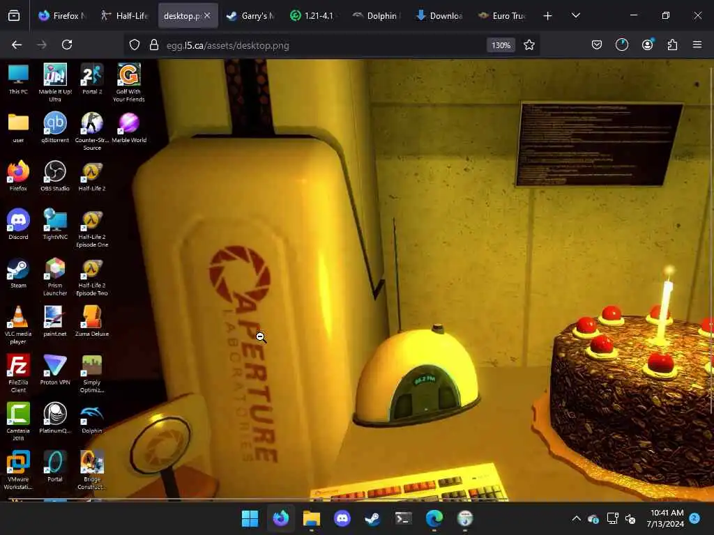This screenshot has height=535, width=714.
Task: Click the qBittorrent desktop icon
Action: pyautogui.click(x=55, y=128)
